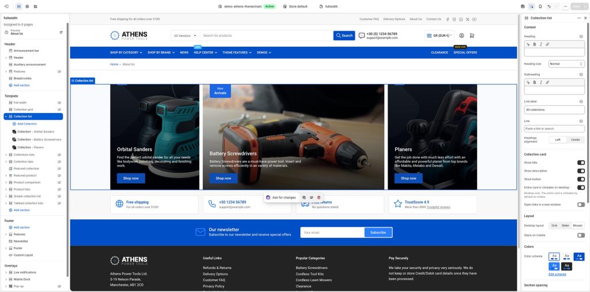The image size is (590, 292).
Task: Open All Vendors dropdown in store search
Action: 185,36
